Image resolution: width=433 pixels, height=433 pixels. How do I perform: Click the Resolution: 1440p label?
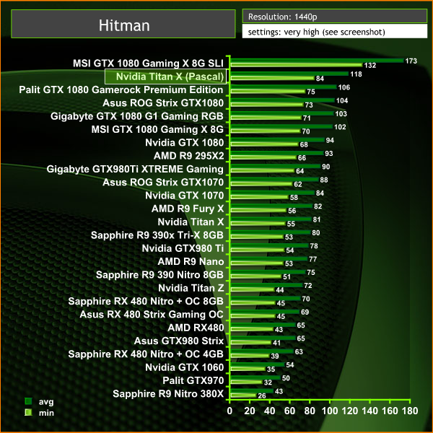282,17
